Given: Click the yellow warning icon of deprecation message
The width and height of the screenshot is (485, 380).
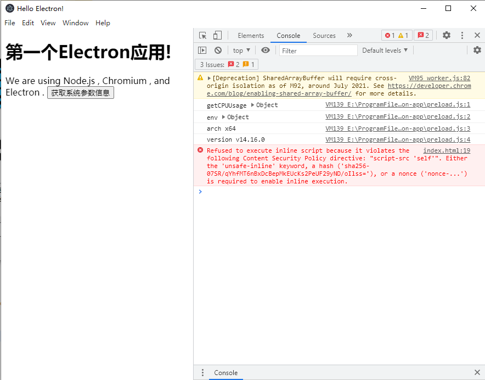Looking at the screenshot, I should (x=200, y=78).
